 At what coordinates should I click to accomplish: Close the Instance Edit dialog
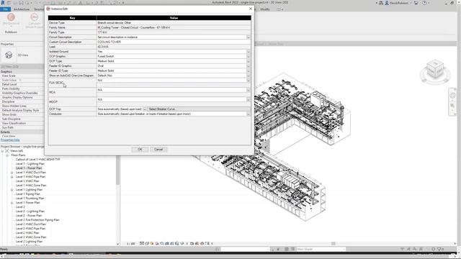[251, 9]
